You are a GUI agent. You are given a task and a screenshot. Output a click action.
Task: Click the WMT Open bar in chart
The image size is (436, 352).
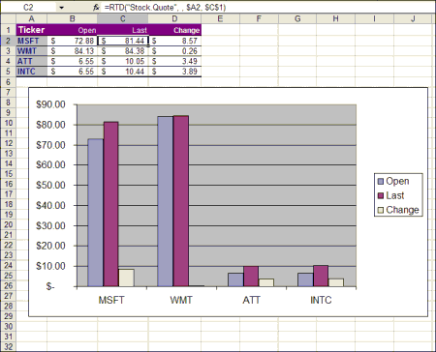165,201
